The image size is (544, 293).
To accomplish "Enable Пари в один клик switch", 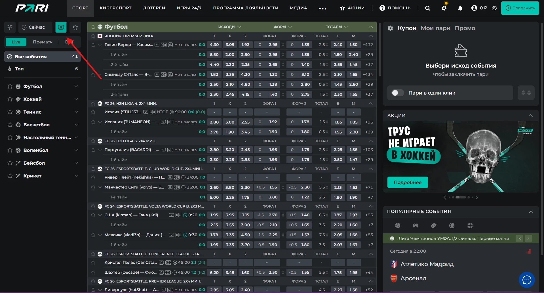I will click(398, 93).
